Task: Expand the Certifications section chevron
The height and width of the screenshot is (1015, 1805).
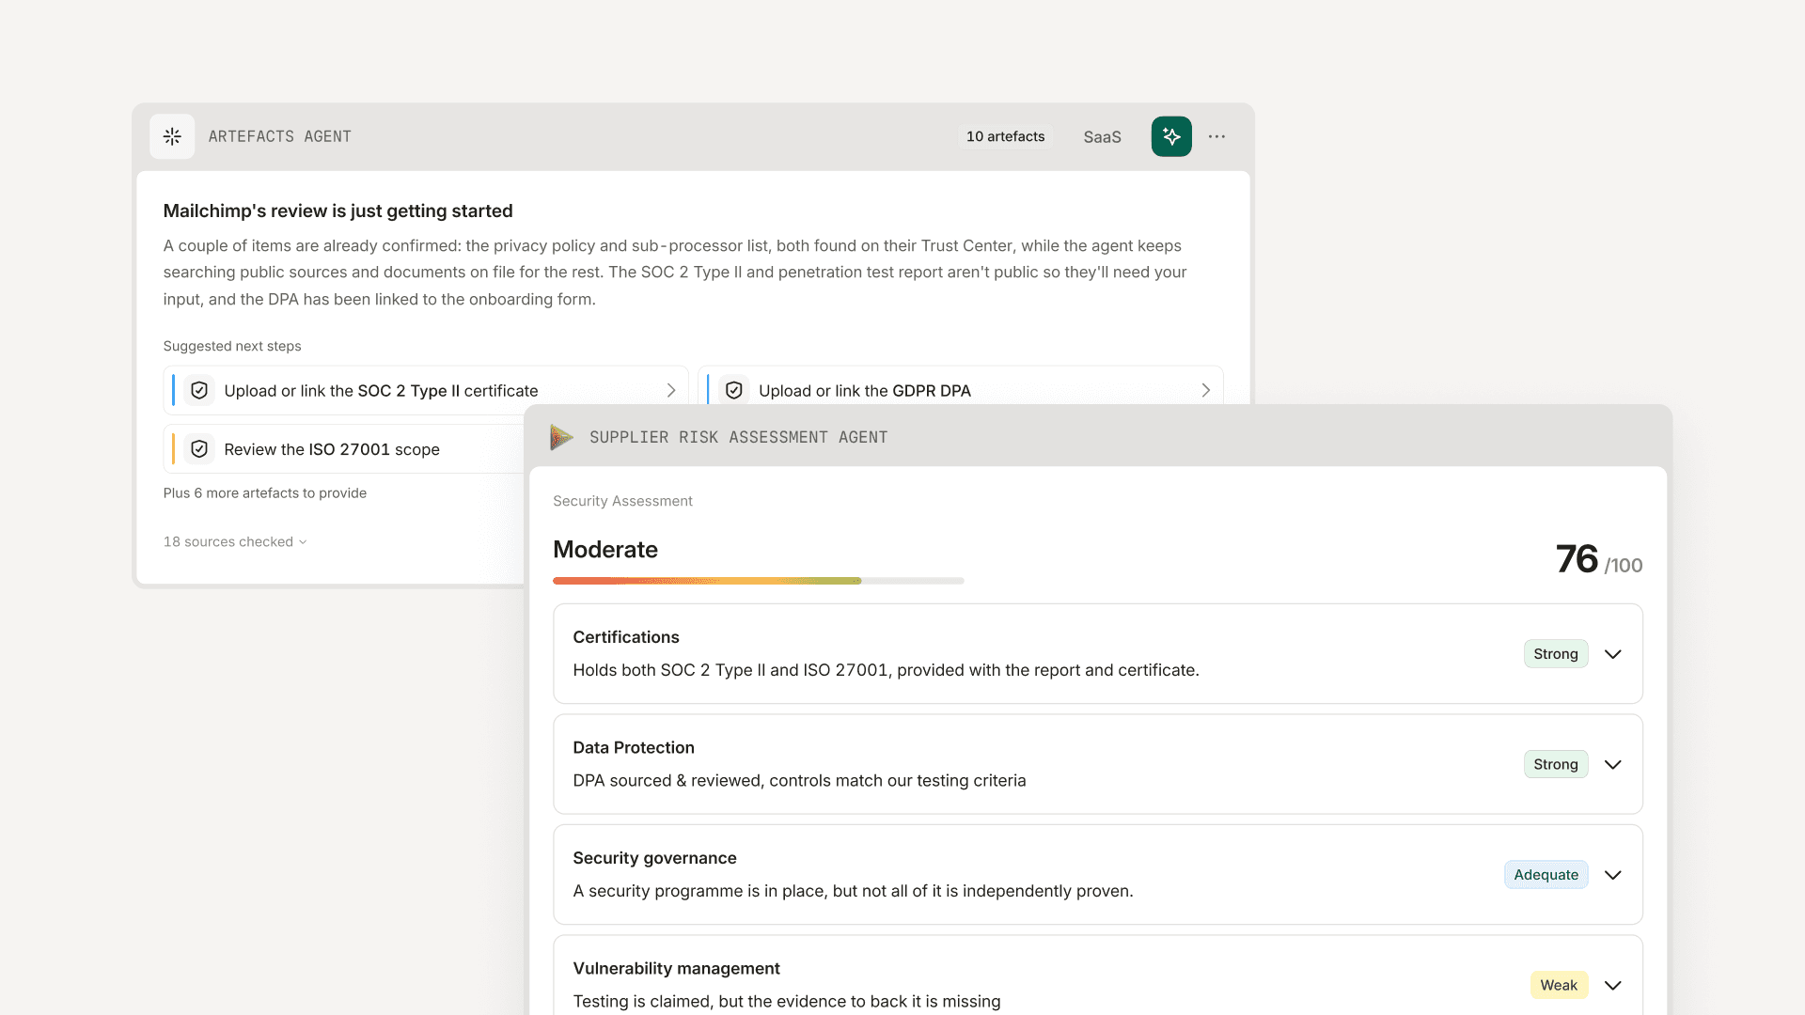Action: 1613,654
